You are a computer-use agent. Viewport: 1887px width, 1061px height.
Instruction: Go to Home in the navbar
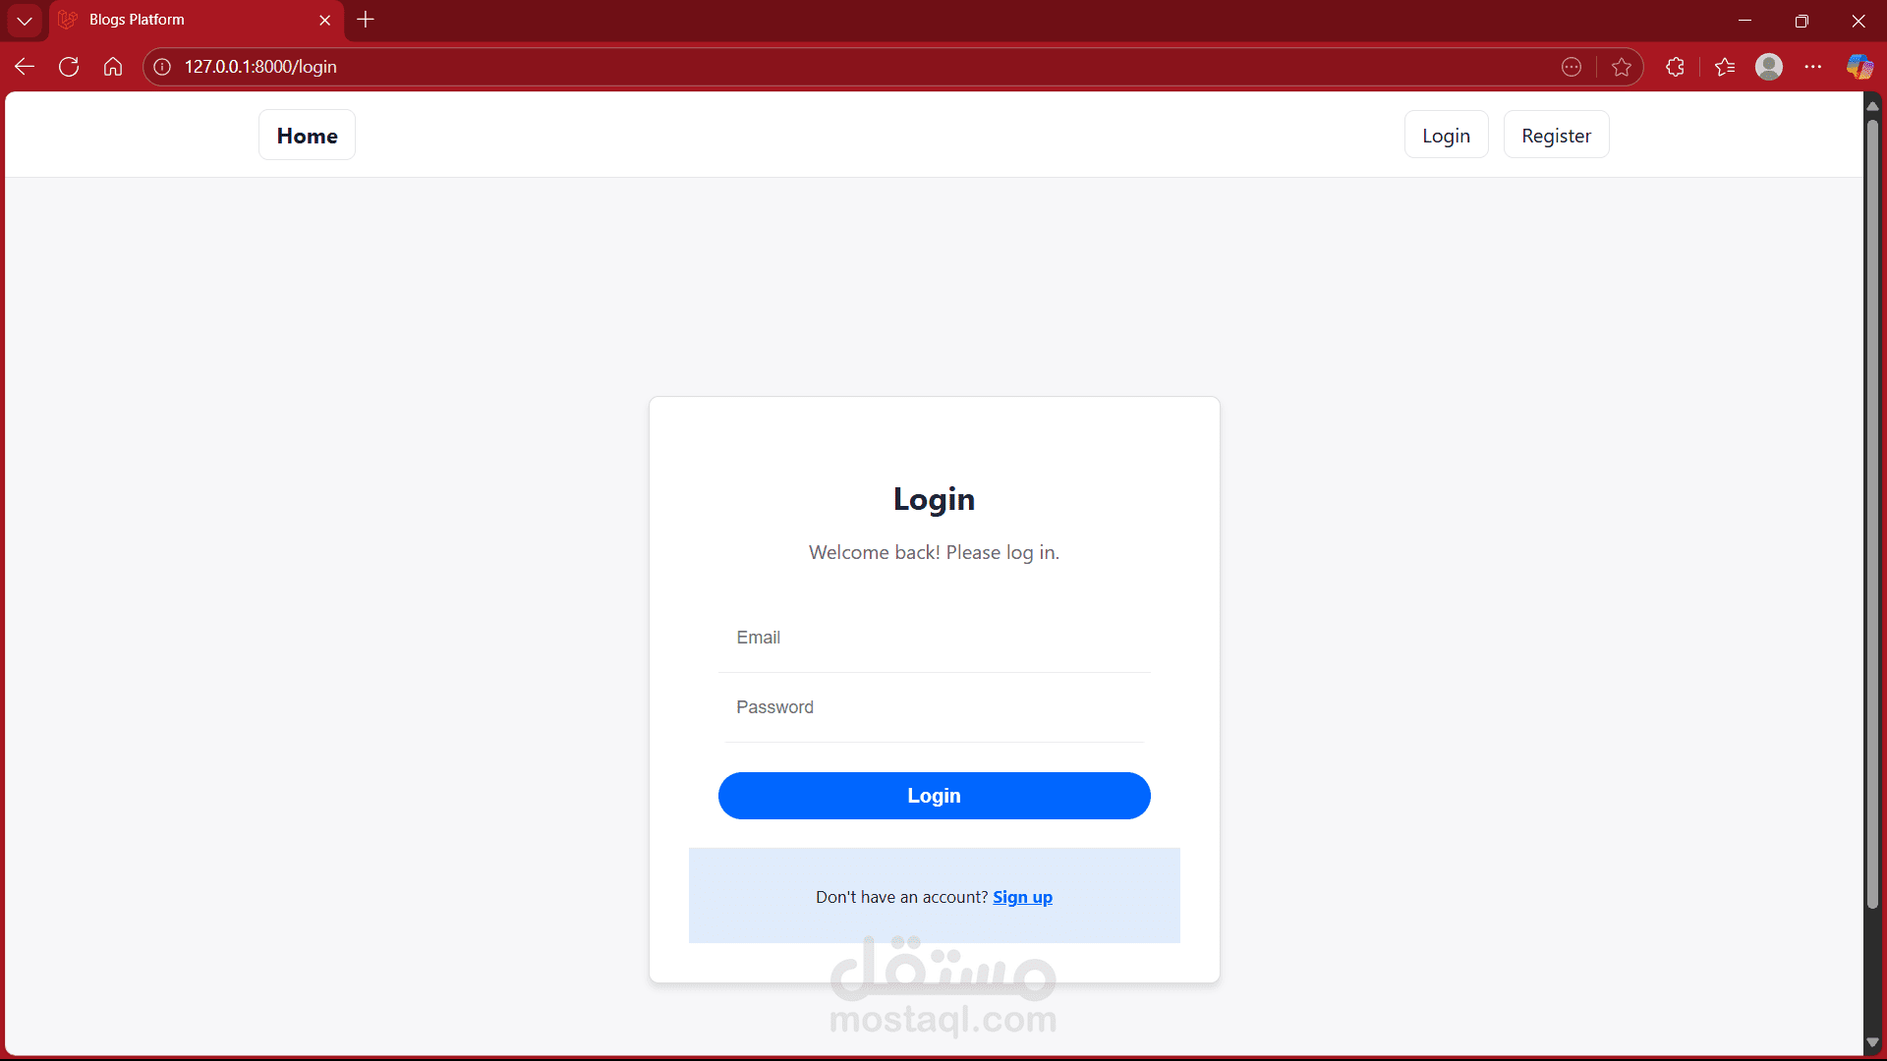click(307, 136)
